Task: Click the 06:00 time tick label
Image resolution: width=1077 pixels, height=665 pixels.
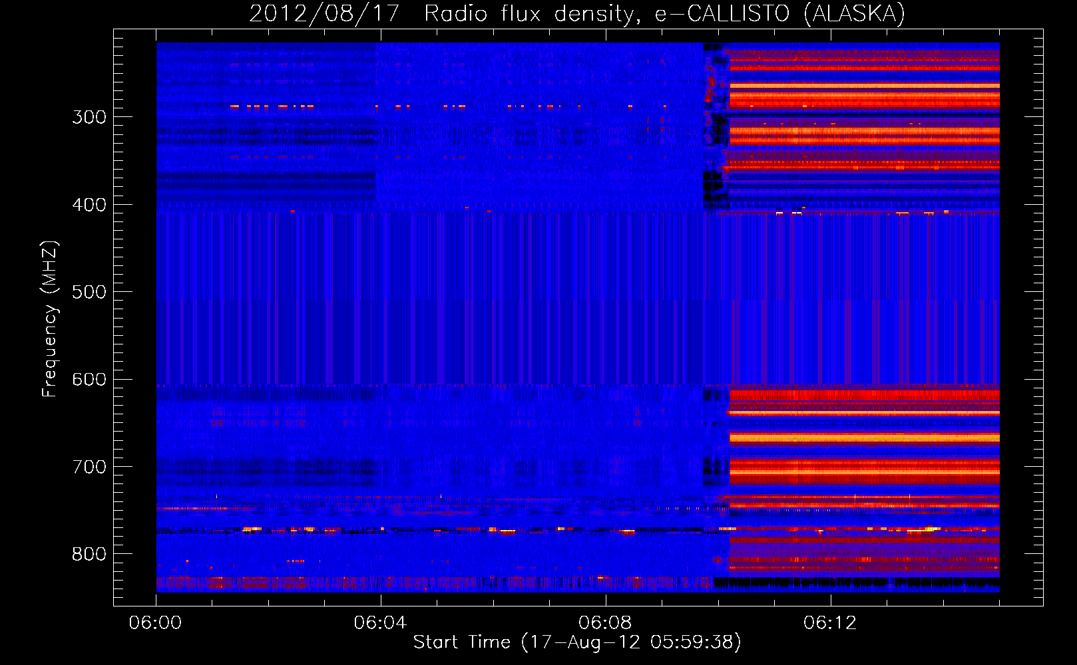Action: click(x=155, y=623)
